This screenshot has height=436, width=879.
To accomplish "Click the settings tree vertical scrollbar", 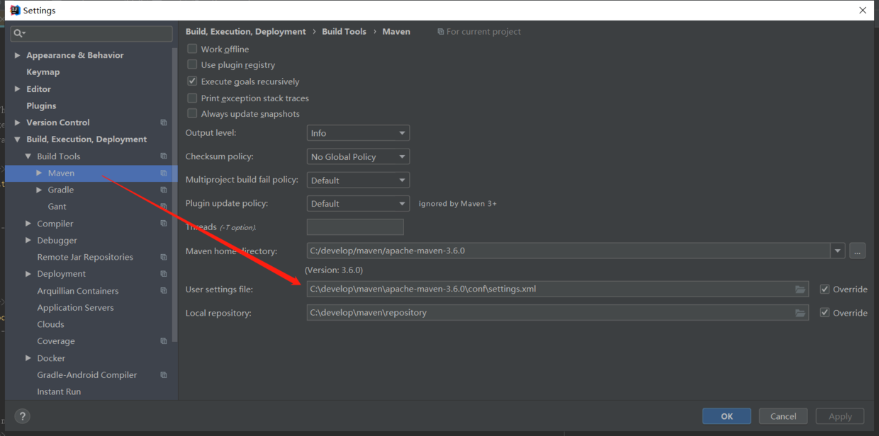I will (x=175, y=194).
